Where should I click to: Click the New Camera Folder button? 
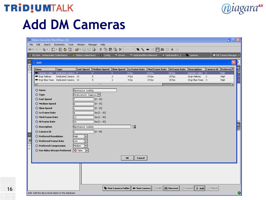click(117, 188)
